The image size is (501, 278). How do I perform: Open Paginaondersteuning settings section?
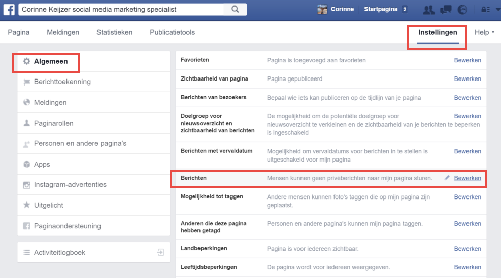pyautogui.click(x=93, y=226)
